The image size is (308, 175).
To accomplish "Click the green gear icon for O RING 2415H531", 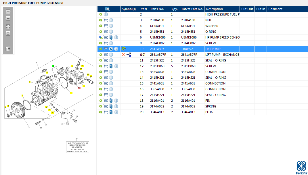I will pyautogui.click(x=101, y=32).
